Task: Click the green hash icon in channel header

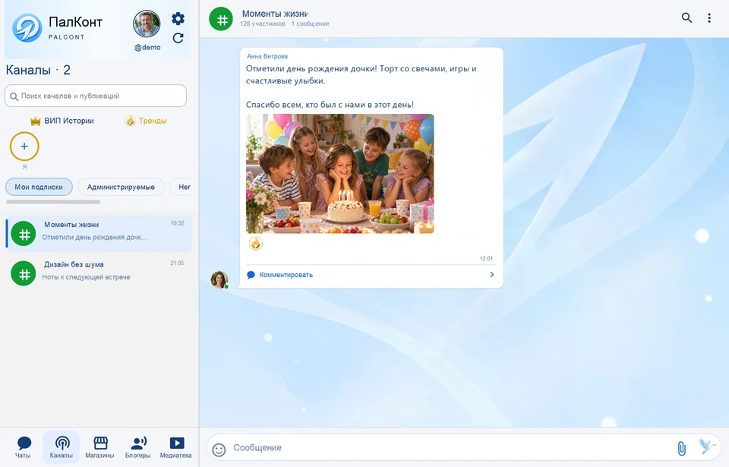Action: click(x=221, y=19)
